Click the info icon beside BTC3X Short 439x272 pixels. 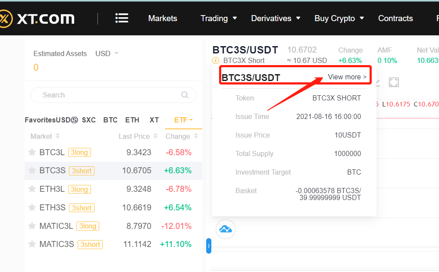coord(216,61)
